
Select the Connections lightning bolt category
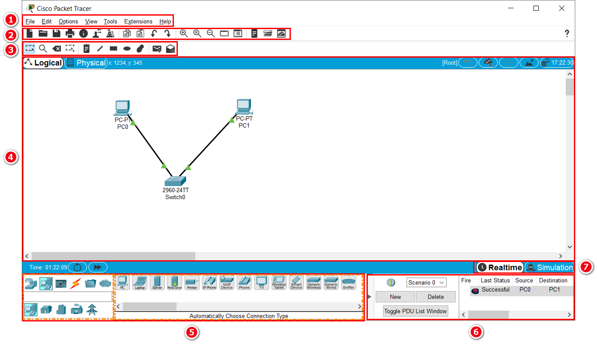(75, 283)
